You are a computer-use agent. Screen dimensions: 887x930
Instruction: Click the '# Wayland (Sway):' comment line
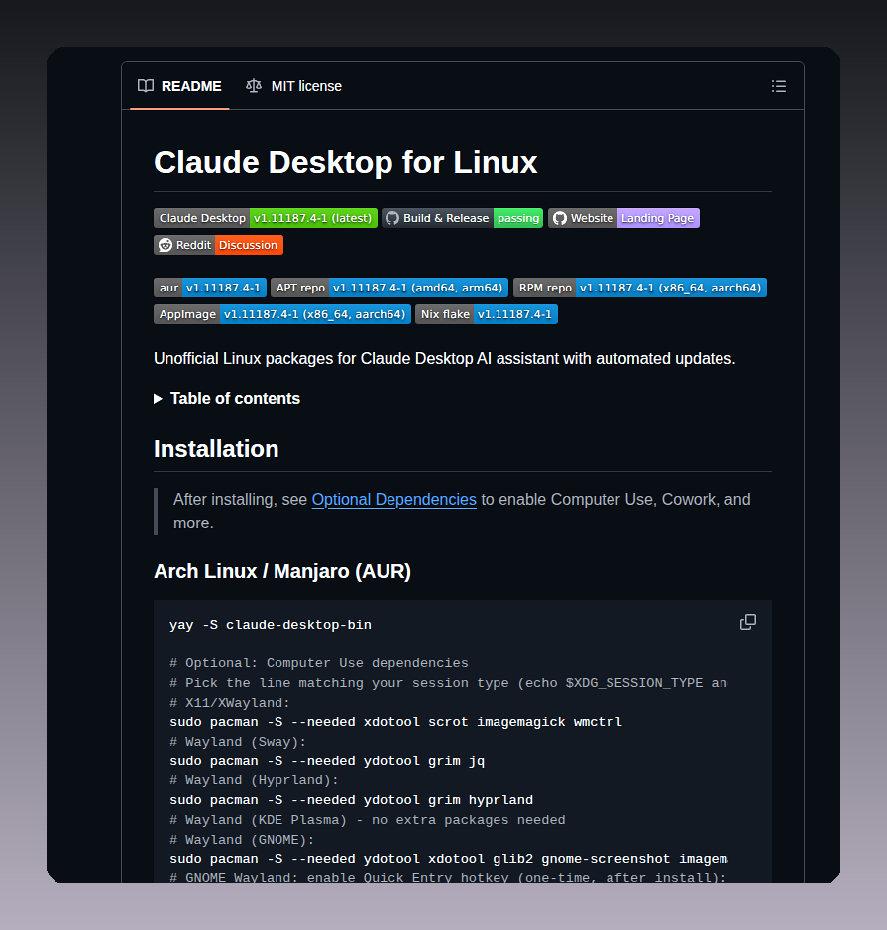point(238,742)
